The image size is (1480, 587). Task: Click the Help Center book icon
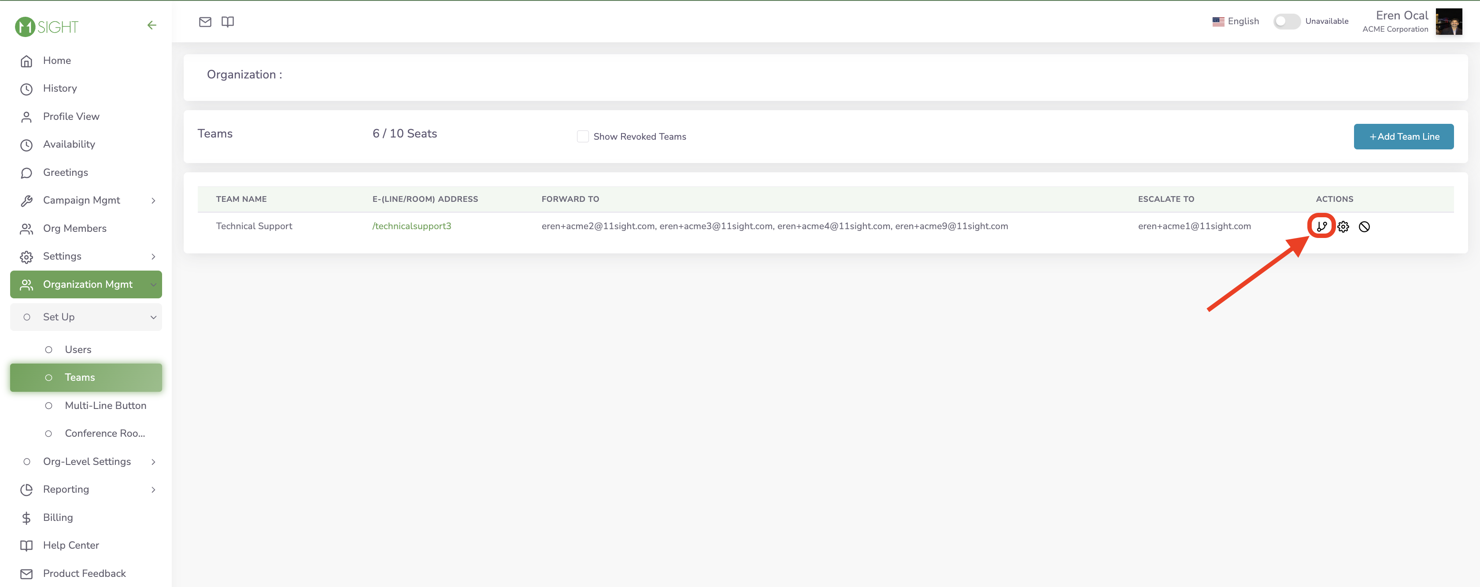[26, 546]
